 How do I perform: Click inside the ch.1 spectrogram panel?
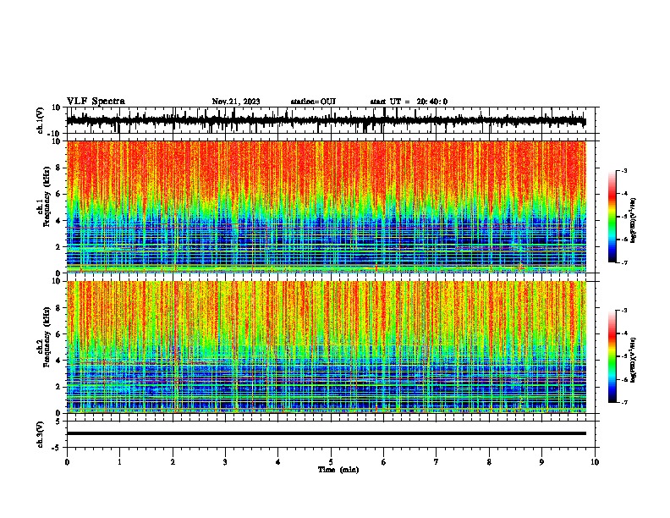(x=326, y=207)
